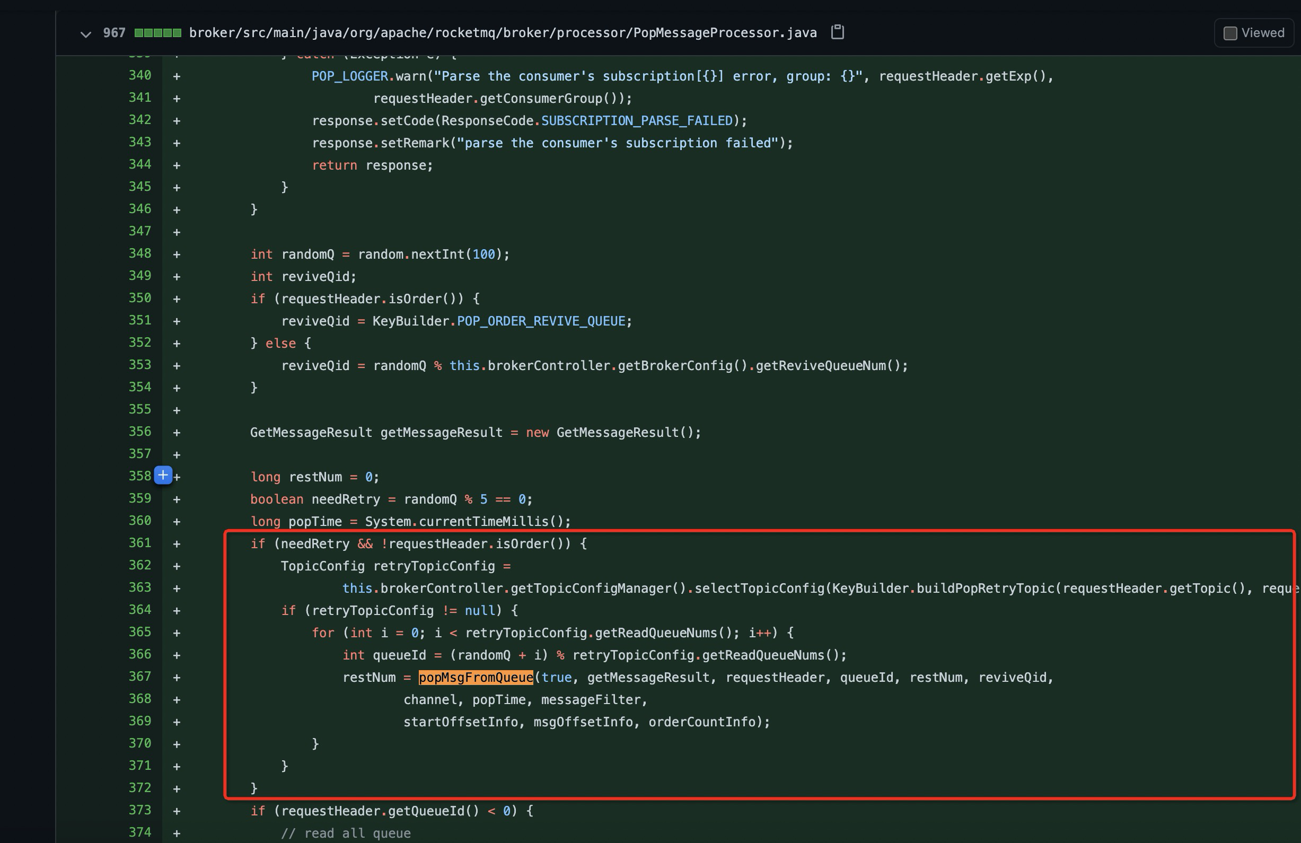Click the buildPopRetryTopic method call
Screen dimensions: 1301x843
click(x=986, y=588)
